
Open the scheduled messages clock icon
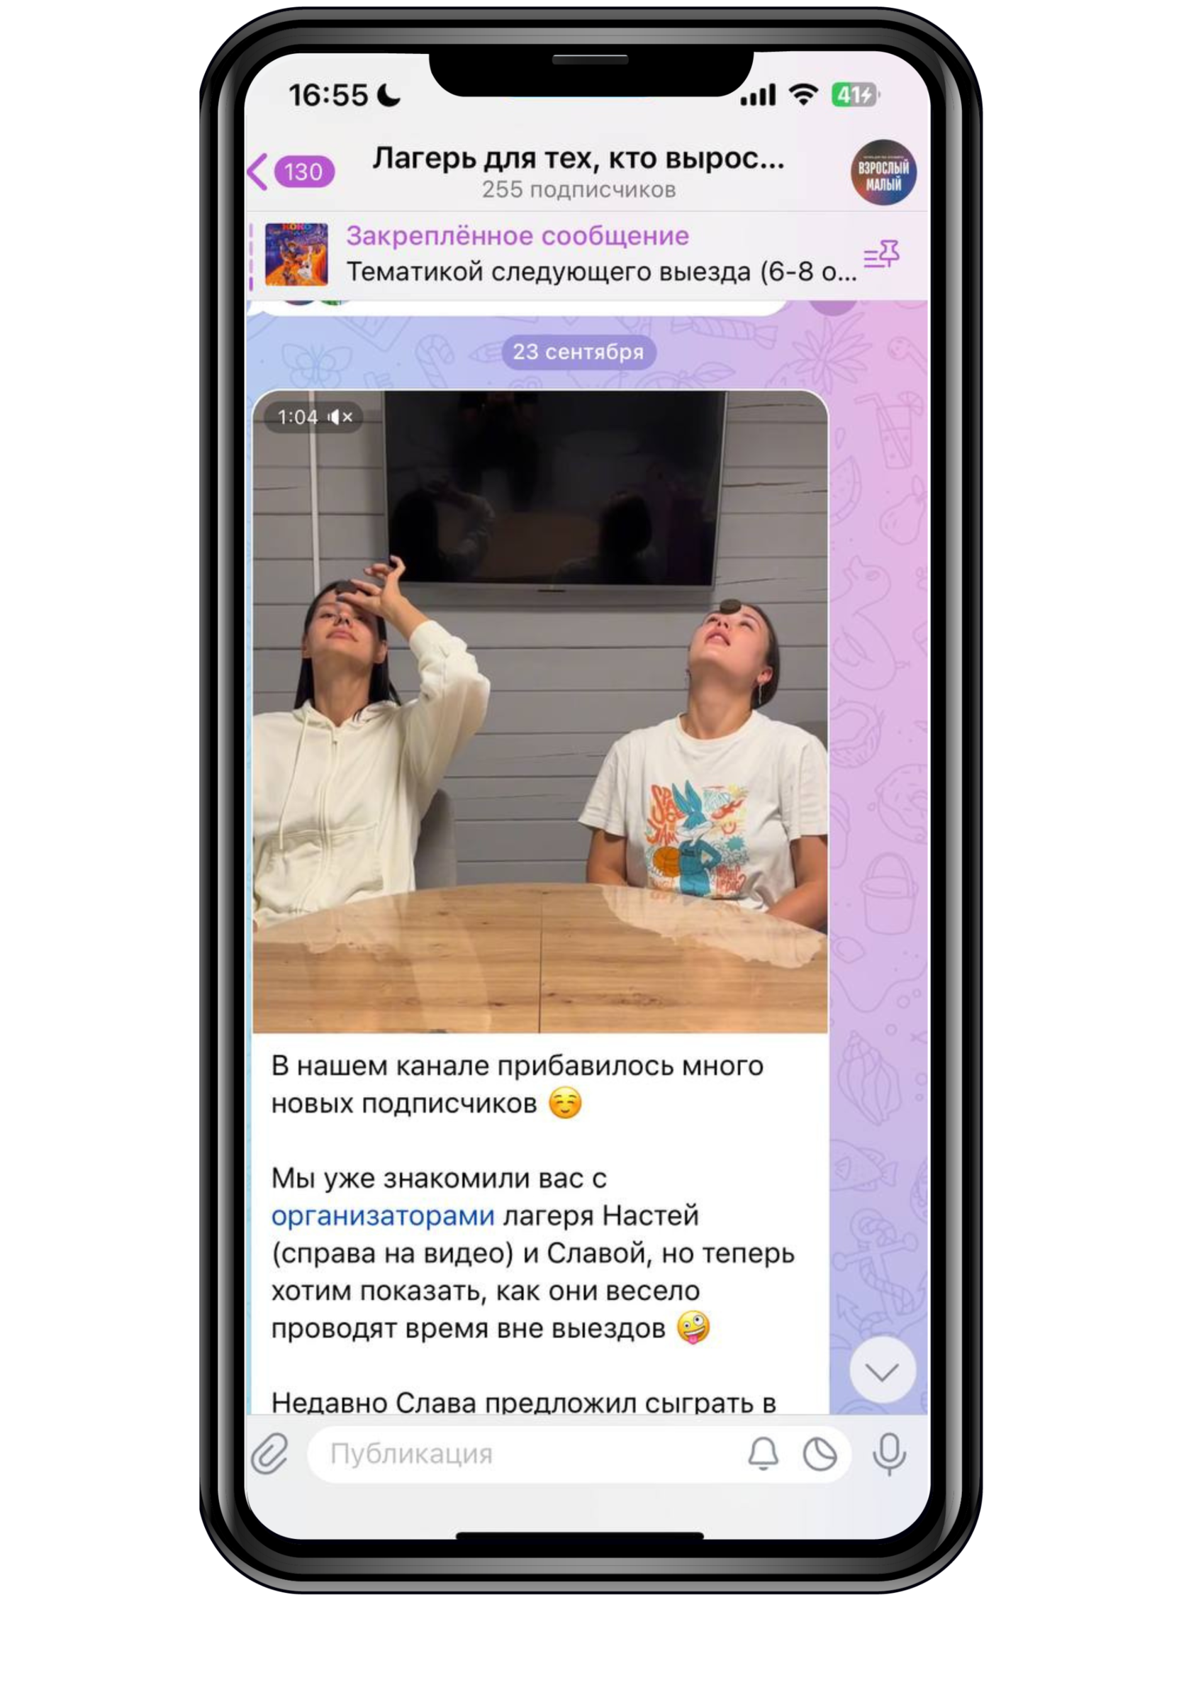[820, 1454]
